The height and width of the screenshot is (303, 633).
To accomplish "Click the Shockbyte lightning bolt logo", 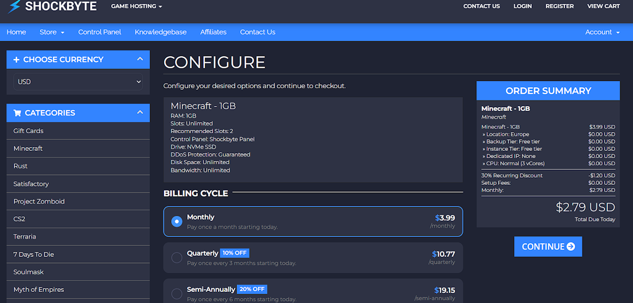I will (14, 7).
